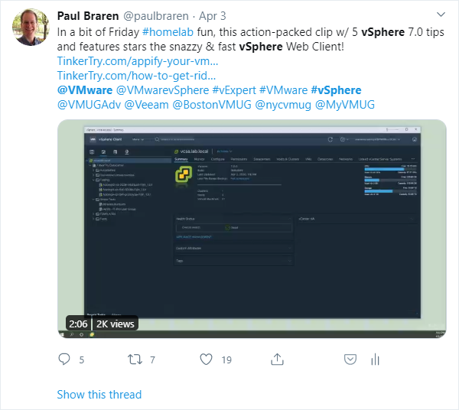Open TinkerTry.com/appify-your-vm link

point(138,61)
